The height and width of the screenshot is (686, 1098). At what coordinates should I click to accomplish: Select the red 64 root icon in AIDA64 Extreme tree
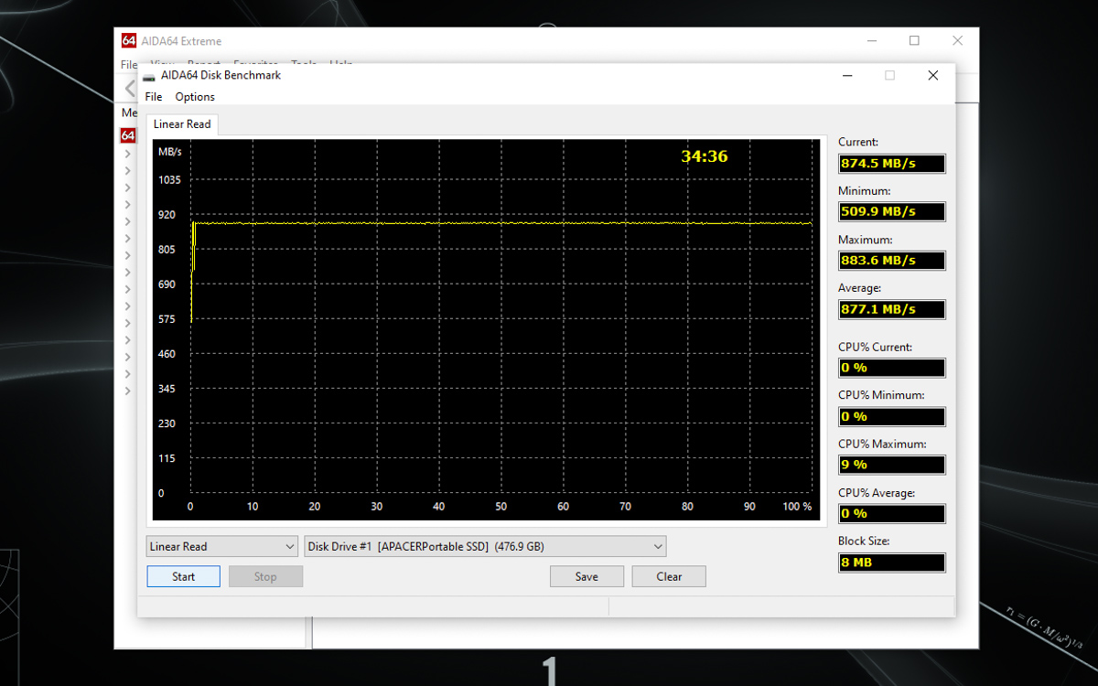click(x=128, y=135)
